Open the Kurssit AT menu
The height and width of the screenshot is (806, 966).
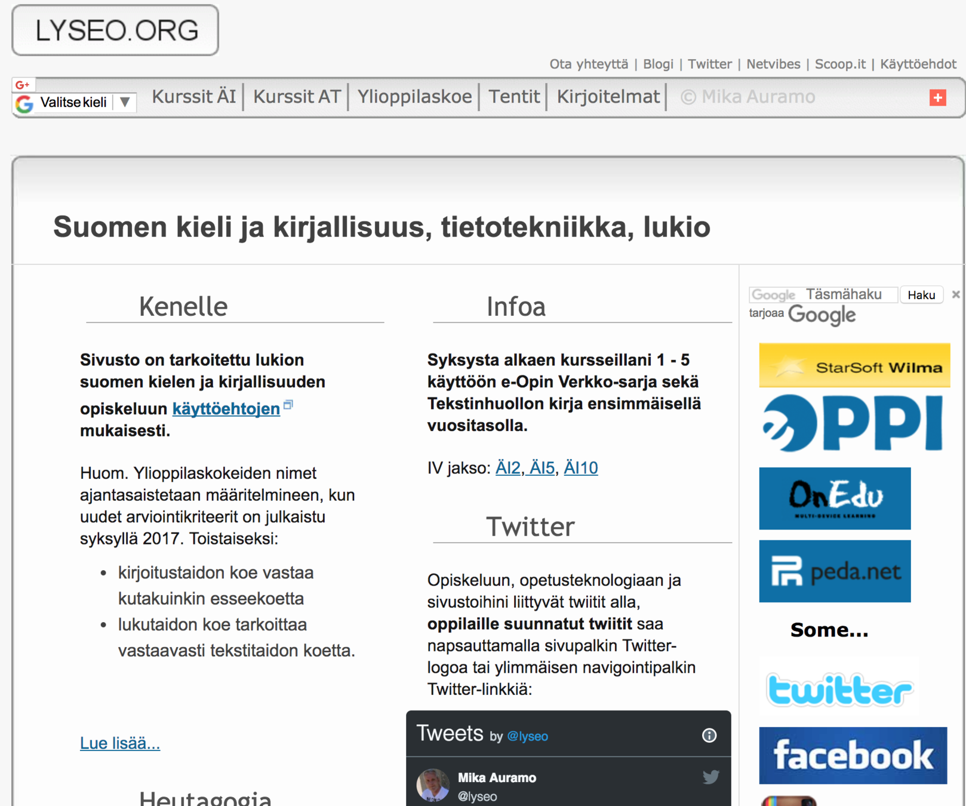coord(297,97)
